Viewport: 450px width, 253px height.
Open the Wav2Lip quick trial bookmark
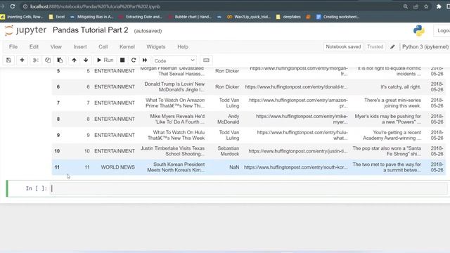(248, 17)
